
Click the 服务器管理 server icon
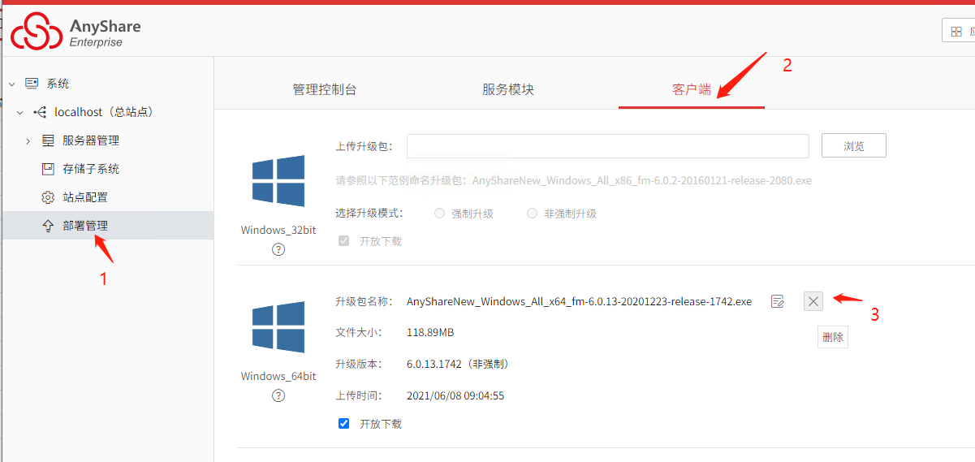tap(48, 140)
